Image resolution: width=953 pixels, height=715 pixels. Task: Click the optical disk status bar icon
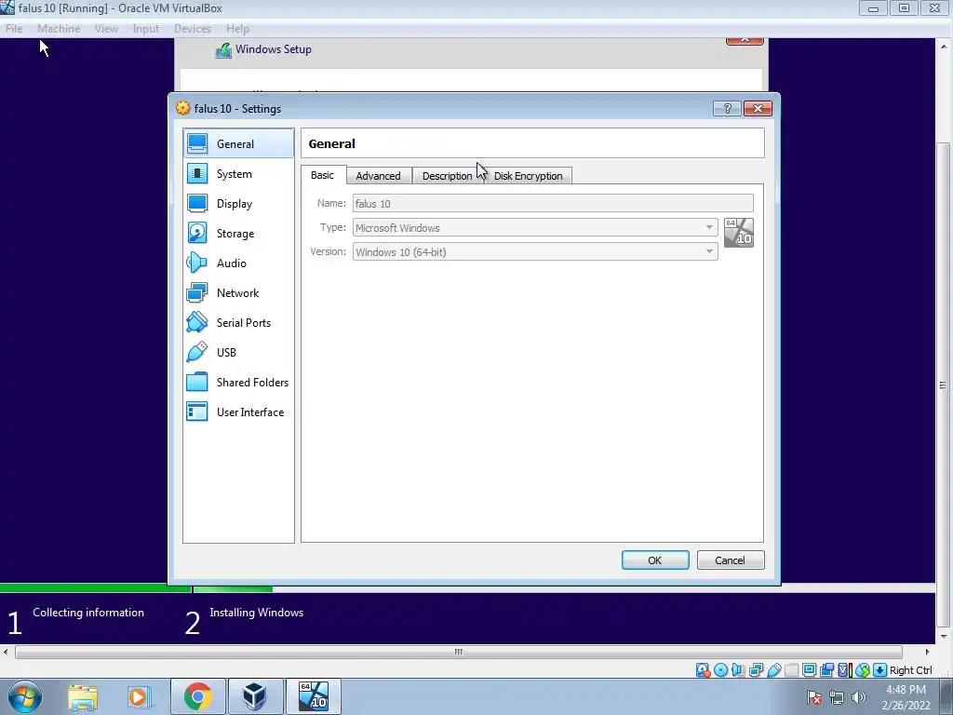(720, 670)
